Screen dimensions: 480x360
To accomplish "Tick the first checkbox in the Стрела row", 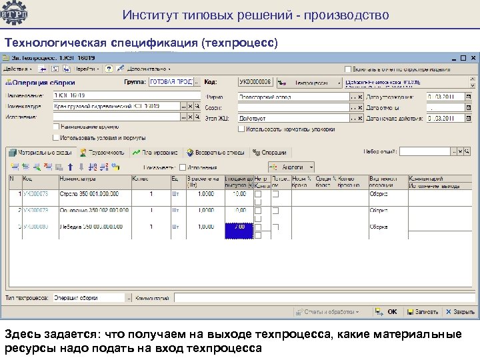I will tap(258, 194).
